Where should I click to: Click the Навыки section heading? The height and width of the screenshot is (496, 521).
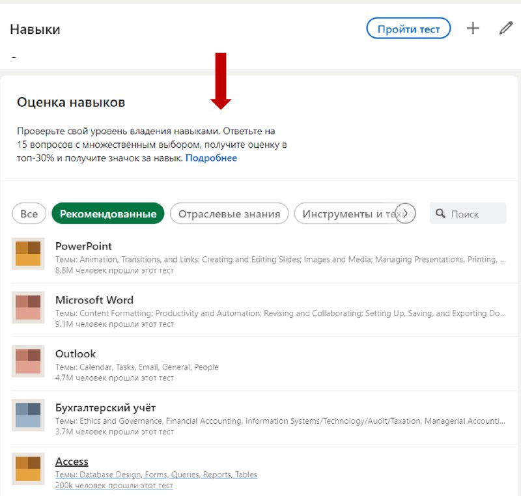[x=35, y=29]
